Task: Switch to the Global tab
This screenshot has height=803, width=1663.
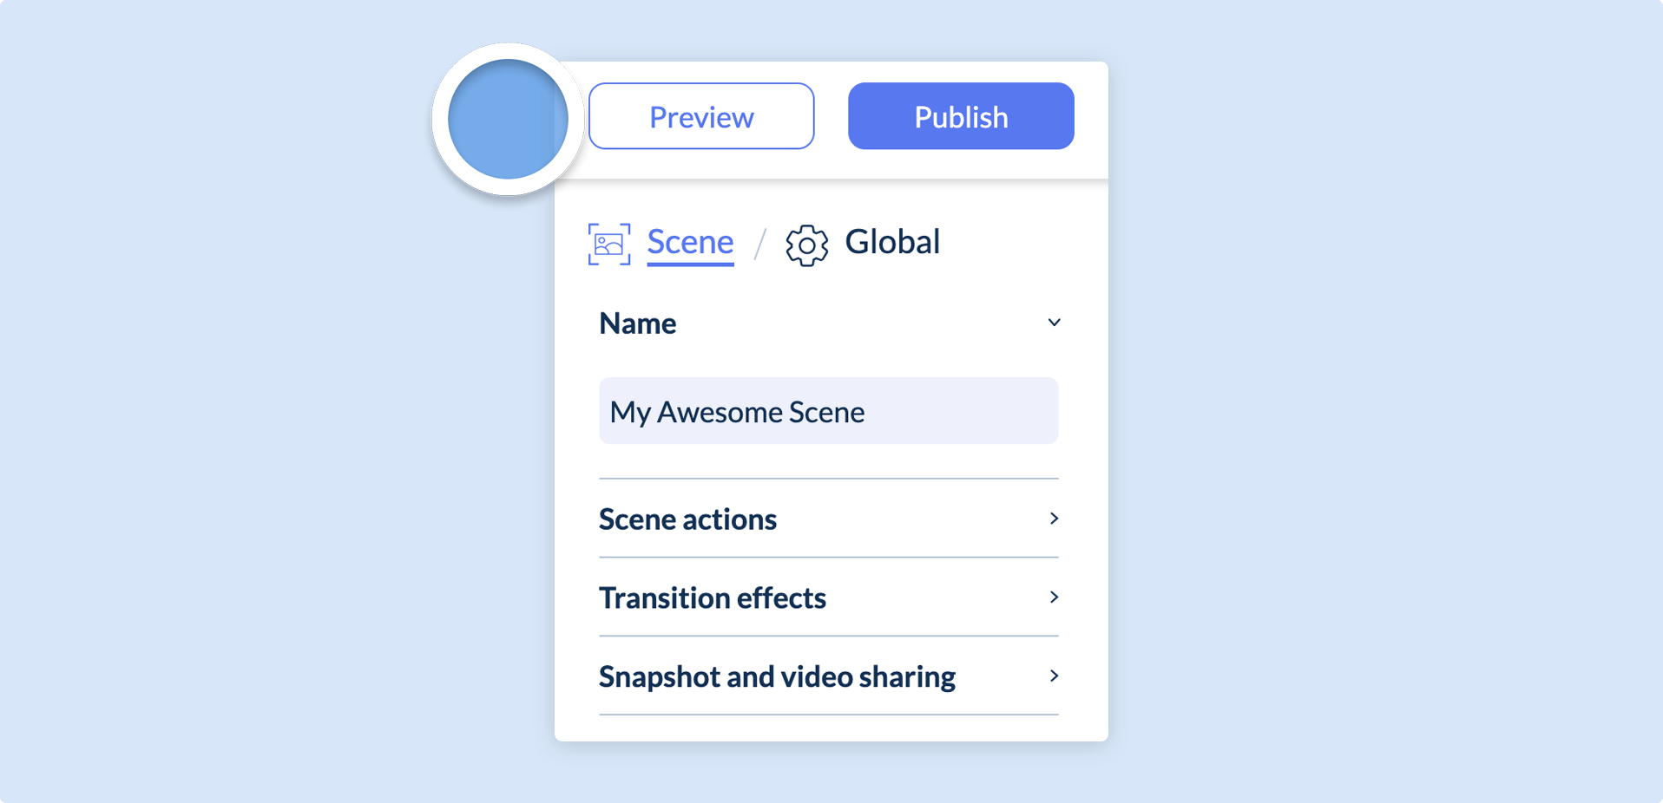Action: tap(892, 242)
